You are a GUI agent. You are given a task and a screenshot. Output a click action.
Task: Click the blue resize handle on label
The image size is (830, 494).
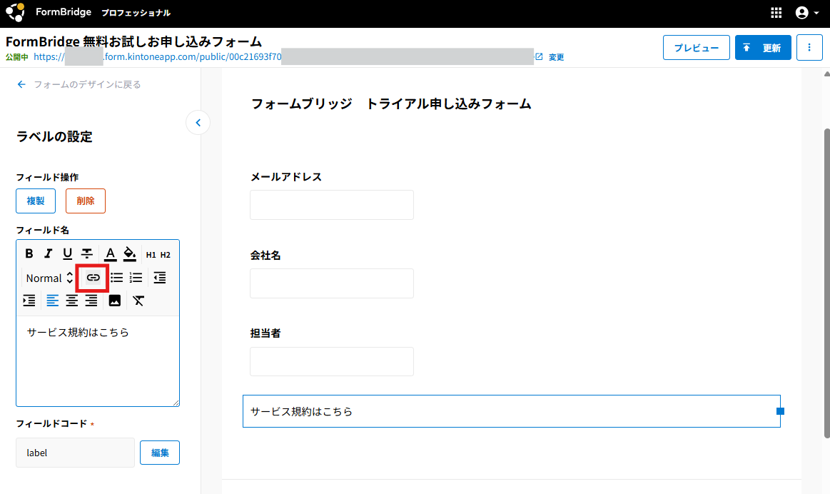point(780,411)
